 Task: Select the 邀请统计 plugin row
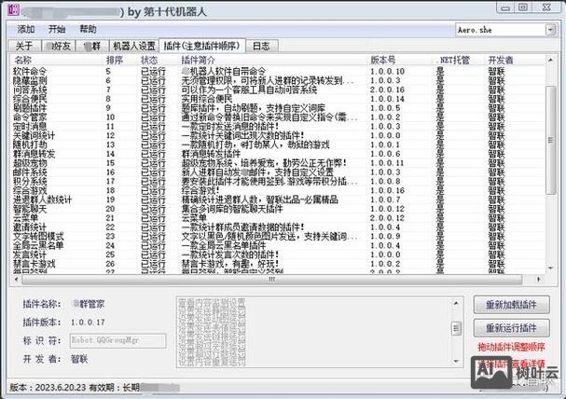pos(278,227)
